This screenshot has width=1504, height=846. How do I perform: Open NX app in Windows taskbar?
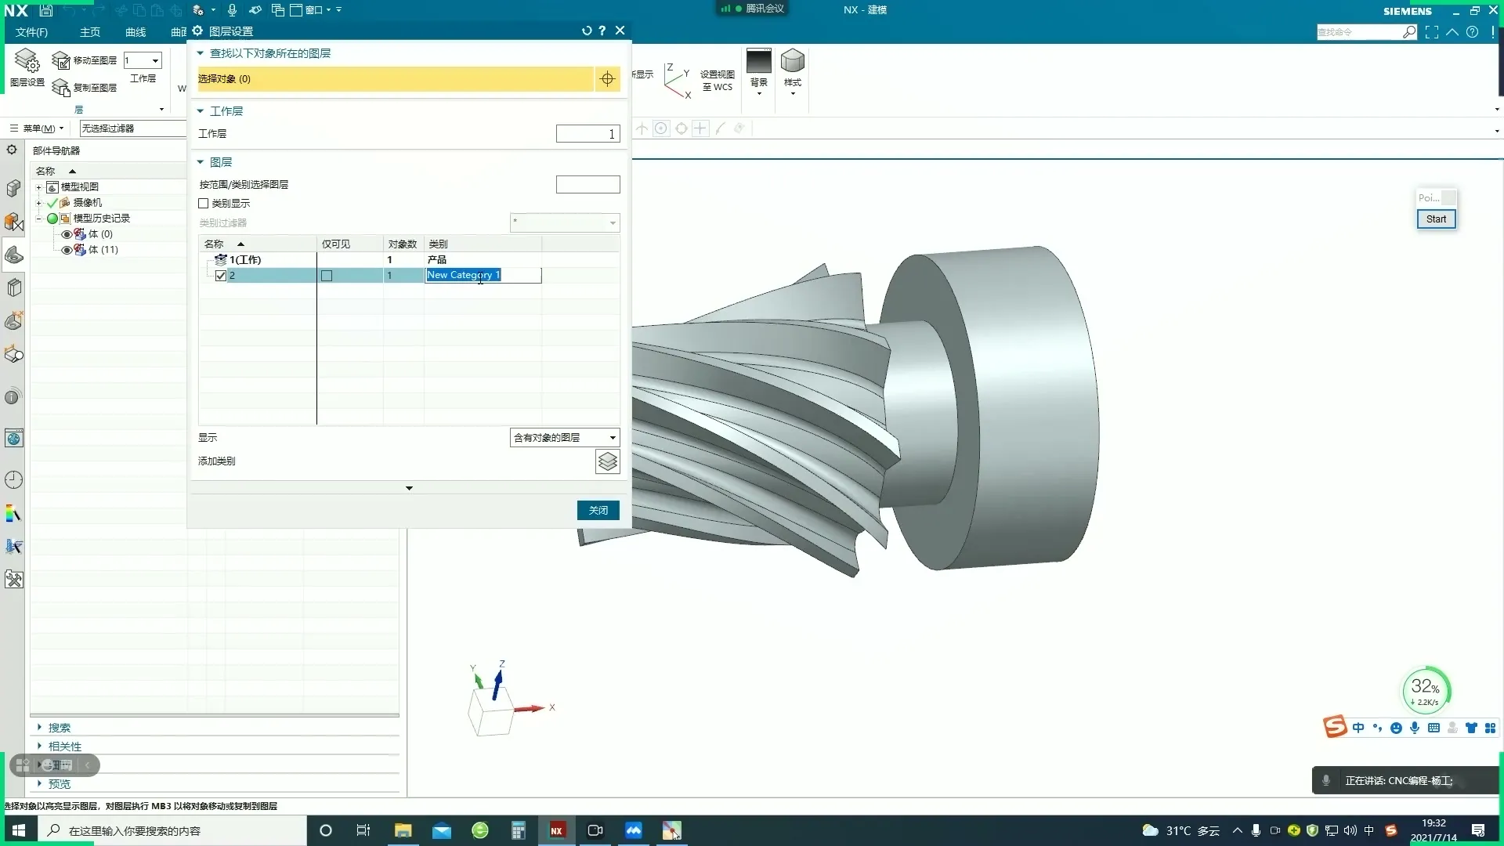[556, 830]
